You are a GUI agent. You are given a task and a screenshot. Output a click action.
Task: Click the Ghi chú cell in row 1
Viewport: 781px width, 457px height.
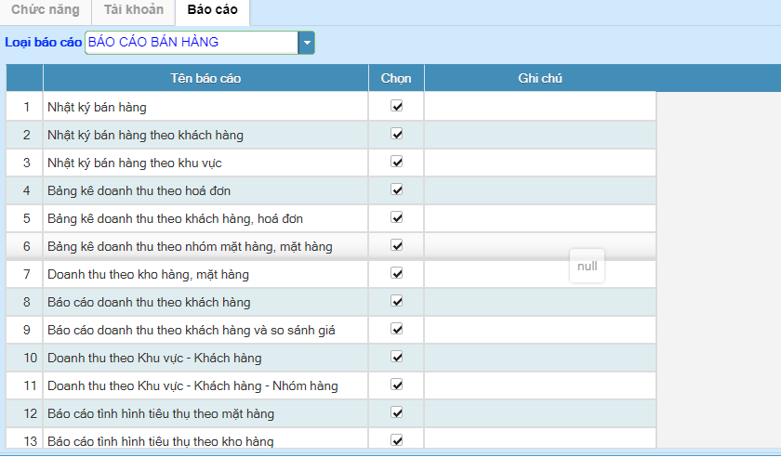(540, 107)
